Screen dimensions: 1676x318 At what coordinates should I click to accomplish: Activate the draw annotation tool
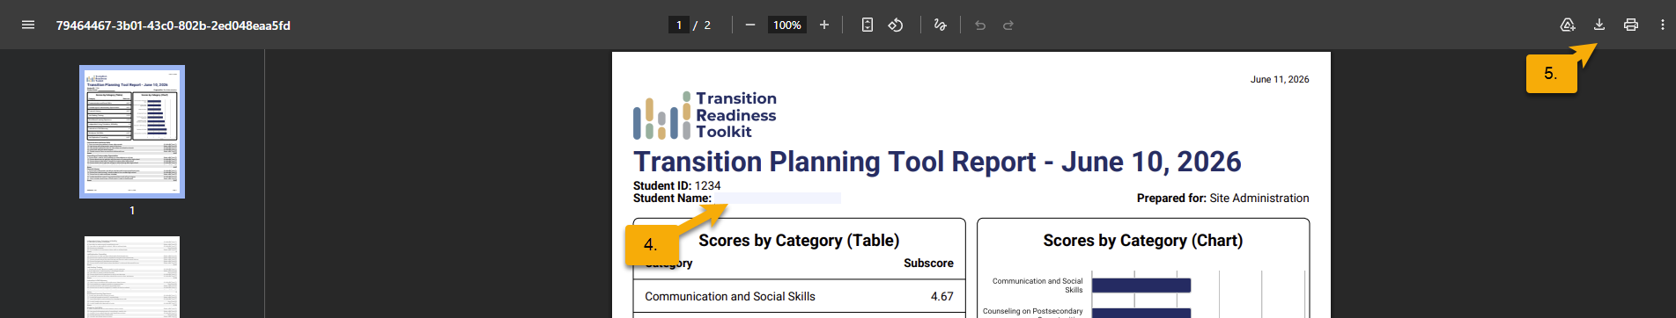(940, 25)
